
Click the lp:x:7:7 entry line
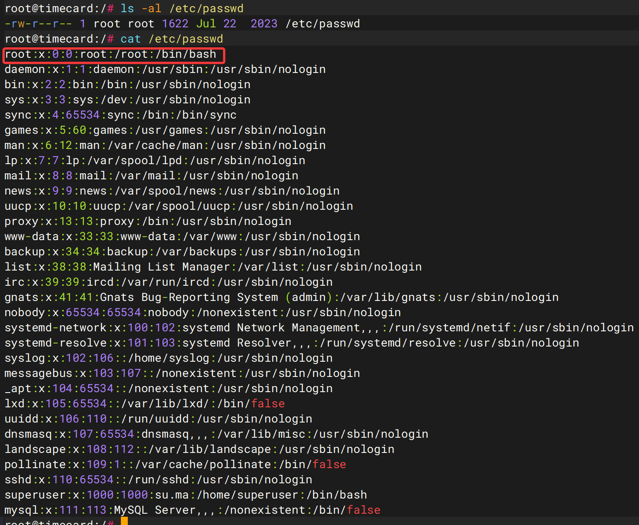click(x=155, y=160)
